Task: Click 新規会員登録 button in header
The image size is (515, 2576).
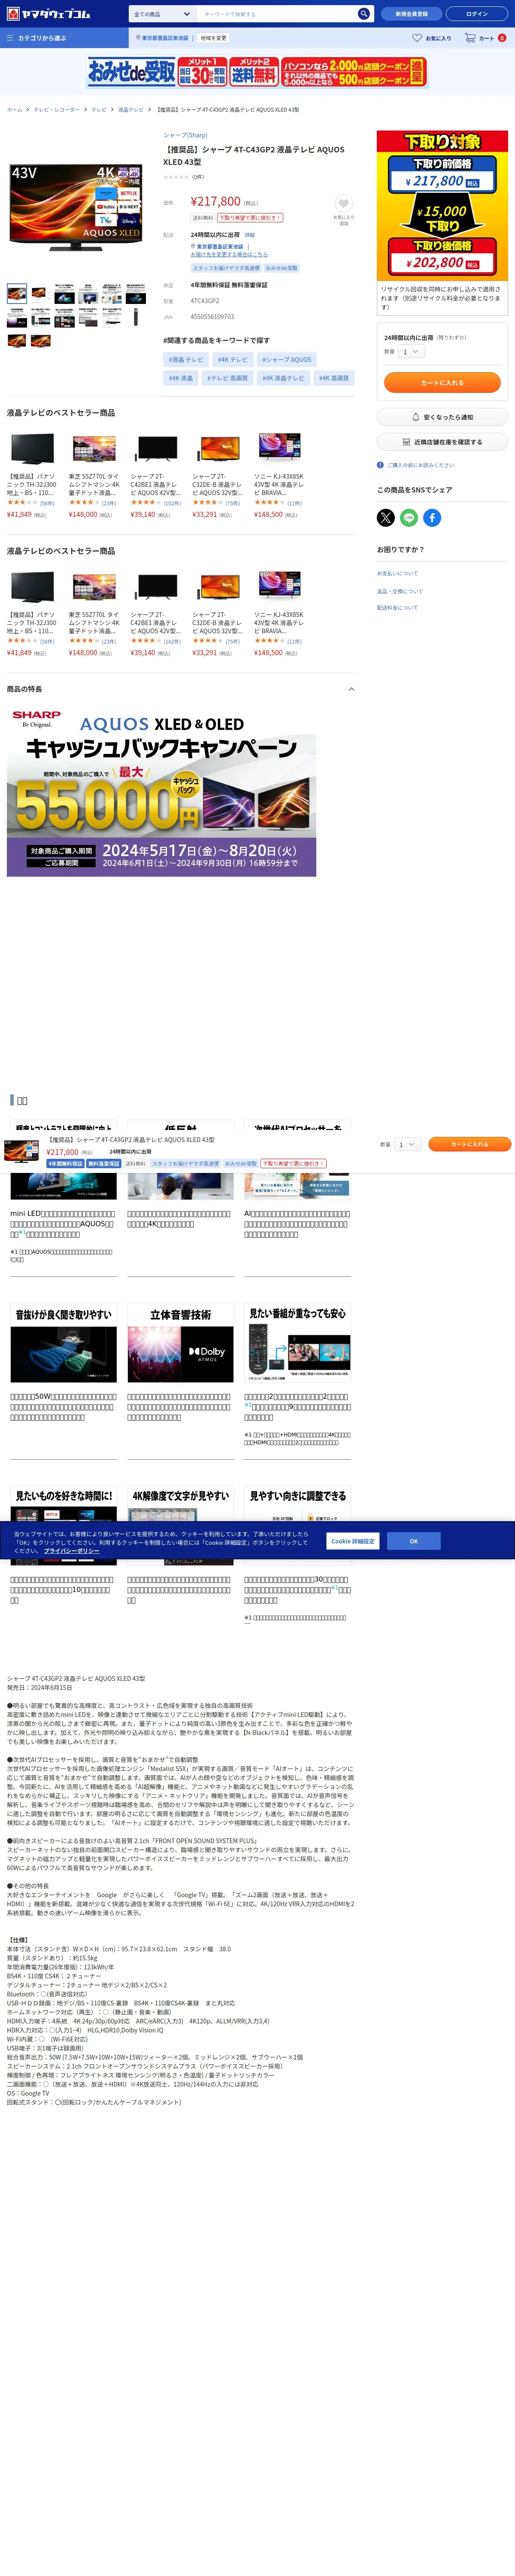Action: (411, 14)
